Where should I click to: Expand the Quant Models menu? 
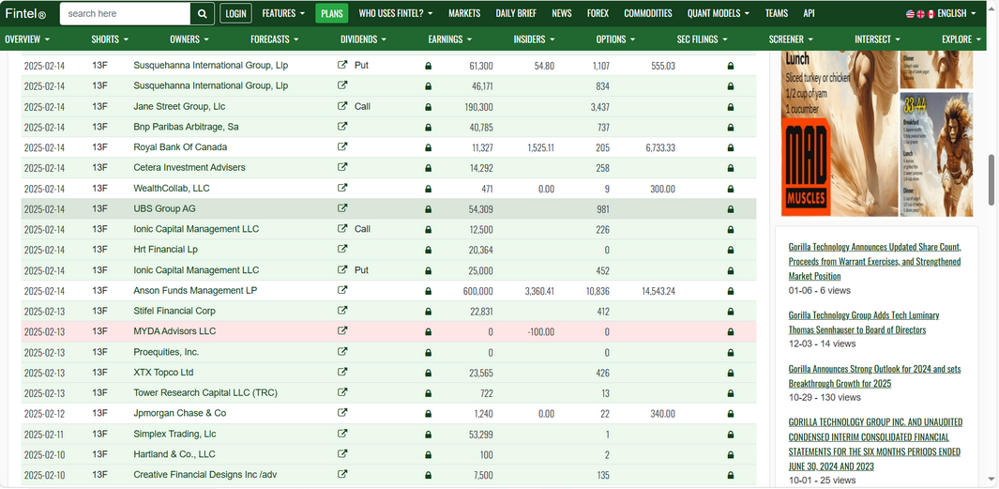pyautogui.click(x=718, y=14)
